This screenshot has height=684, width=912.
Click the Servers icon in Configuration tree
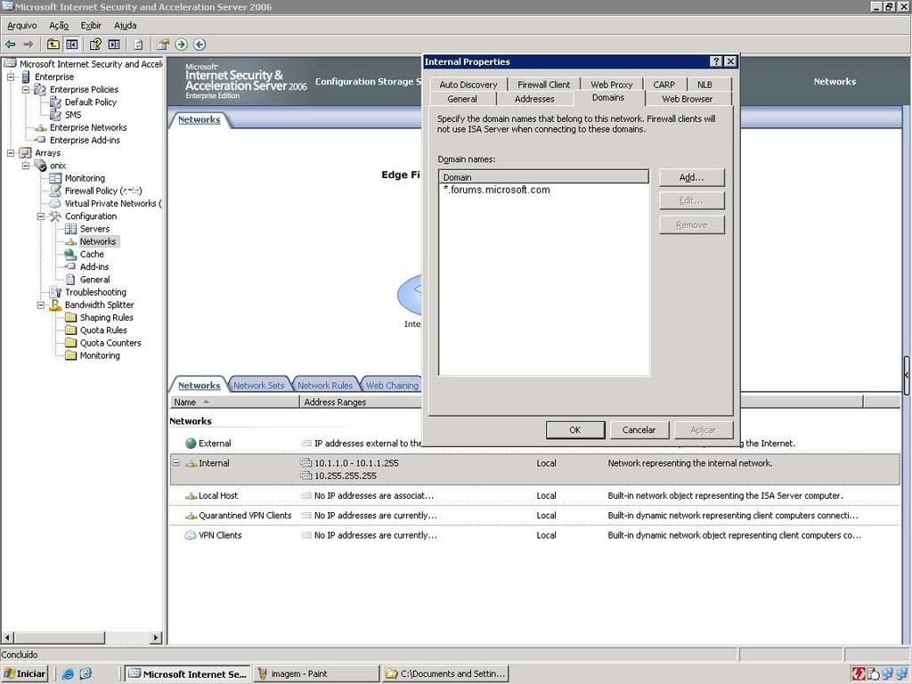click(70, 229)
